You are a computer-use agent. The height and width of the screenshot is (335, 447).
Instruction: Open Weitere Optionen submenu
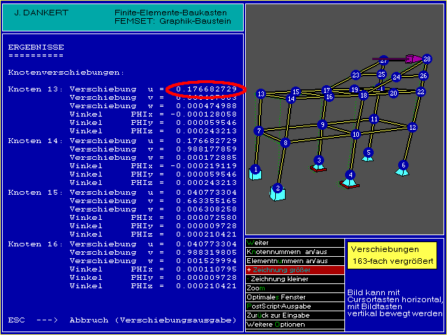click(x=294, y=325)
